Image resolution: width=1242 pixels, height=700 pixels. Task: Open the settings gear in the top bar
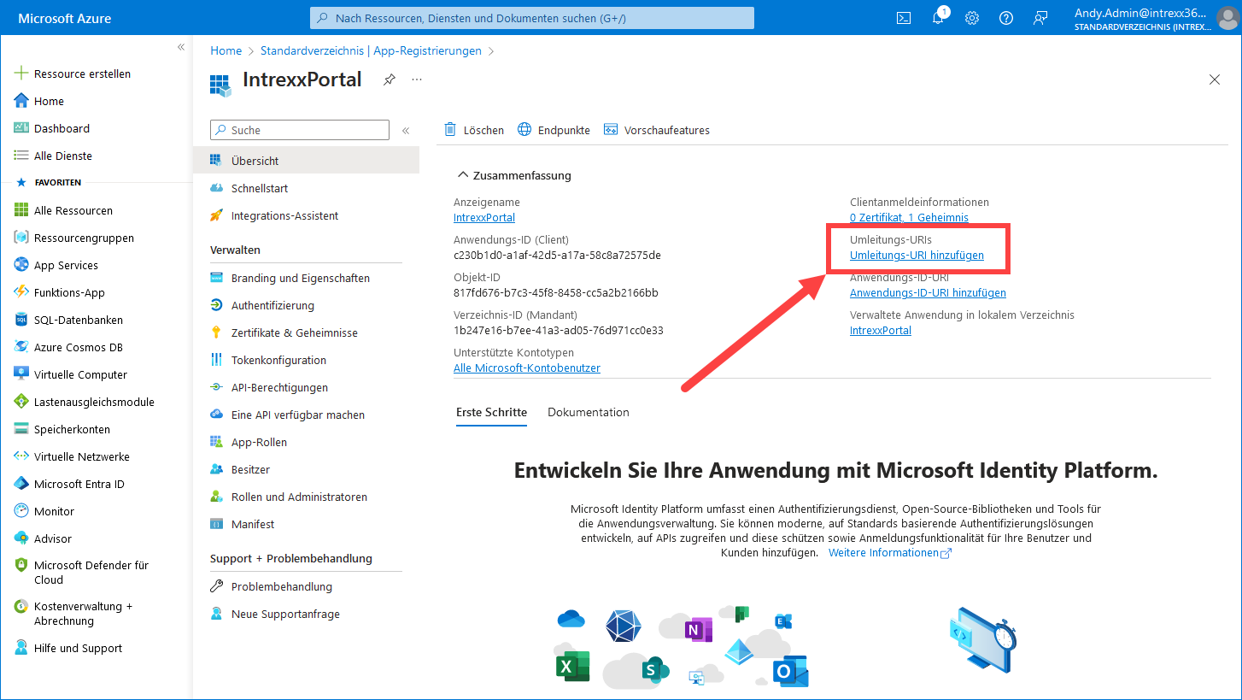[x=972, y=18]
